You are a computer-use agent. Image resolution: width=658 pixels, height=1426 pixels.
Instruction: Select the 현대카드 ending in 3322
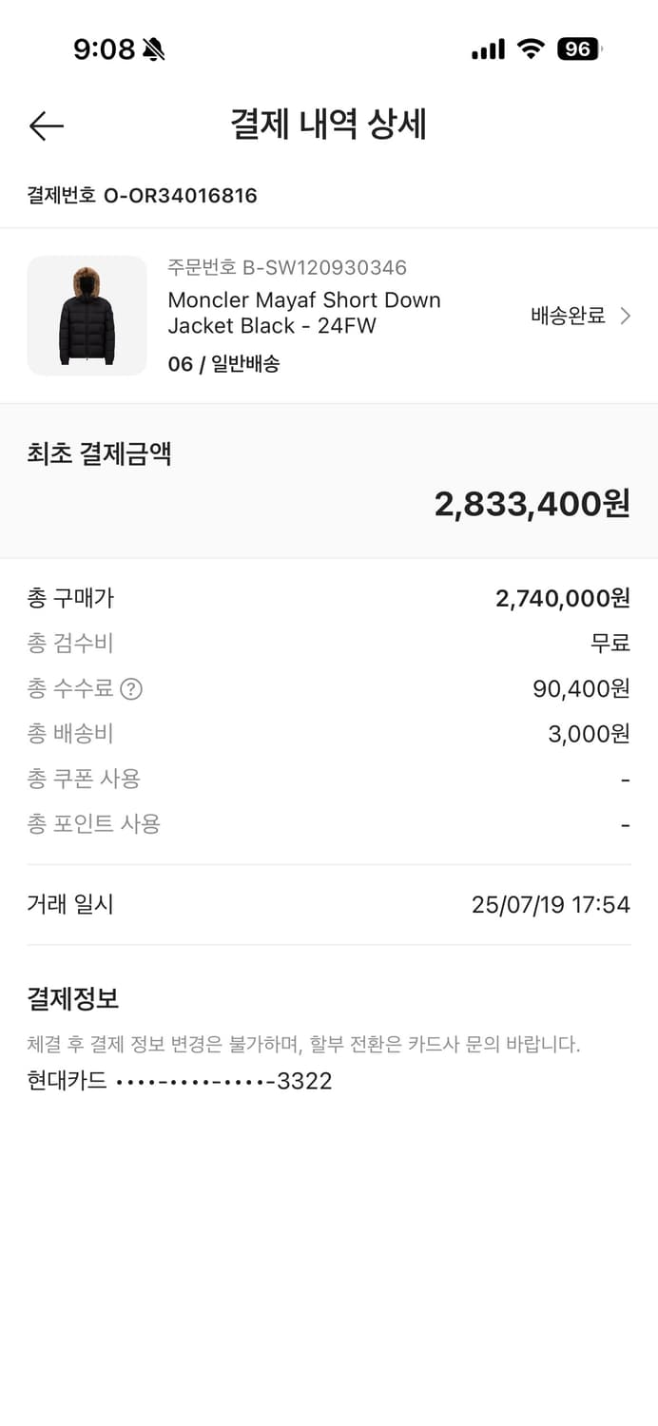coord(178,1081)
